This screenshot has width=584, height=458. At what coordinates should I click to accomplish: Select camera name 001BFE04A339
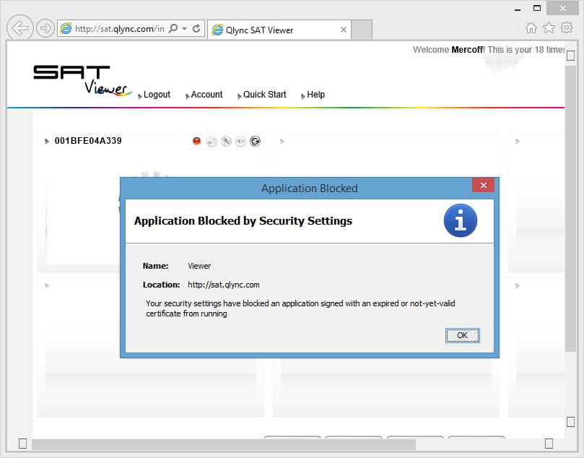click(88, 141)
